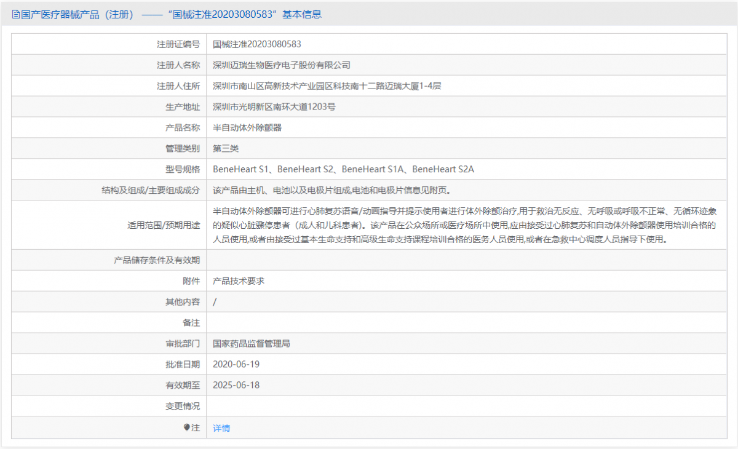Click the document icon beside 国产医疗器械产品 heading
Image resolution: width=738 pixels, height=449 pixels.
coord(16,14)
